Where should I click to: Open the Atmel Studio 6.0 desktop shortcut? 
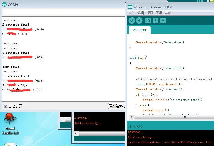(x=10, y=124)
